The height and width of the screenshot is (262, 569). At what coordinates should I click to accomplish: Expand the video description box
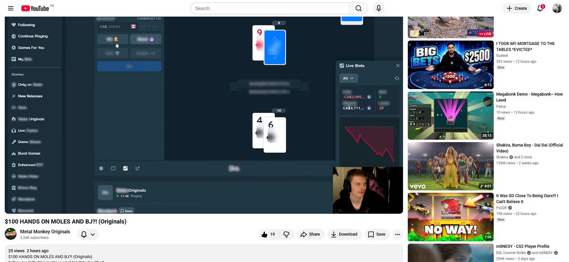pos(204,253)
